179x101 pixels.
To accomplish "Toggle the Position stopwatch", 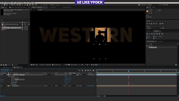I will click(12, 79).
